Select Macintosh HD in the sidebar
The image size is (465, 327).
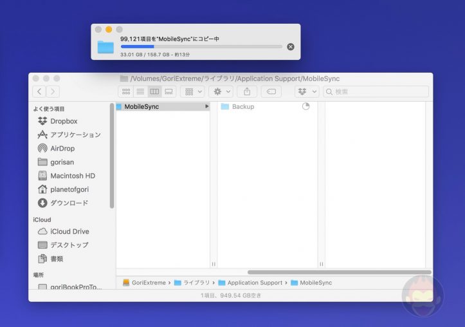tap(67, 176)
